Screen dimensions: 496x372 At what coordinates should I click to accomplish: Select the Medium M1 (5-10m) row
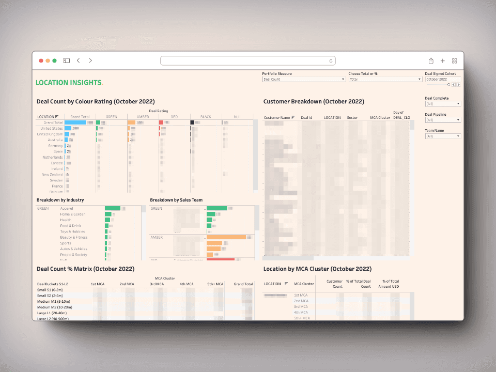pos(53,301)
